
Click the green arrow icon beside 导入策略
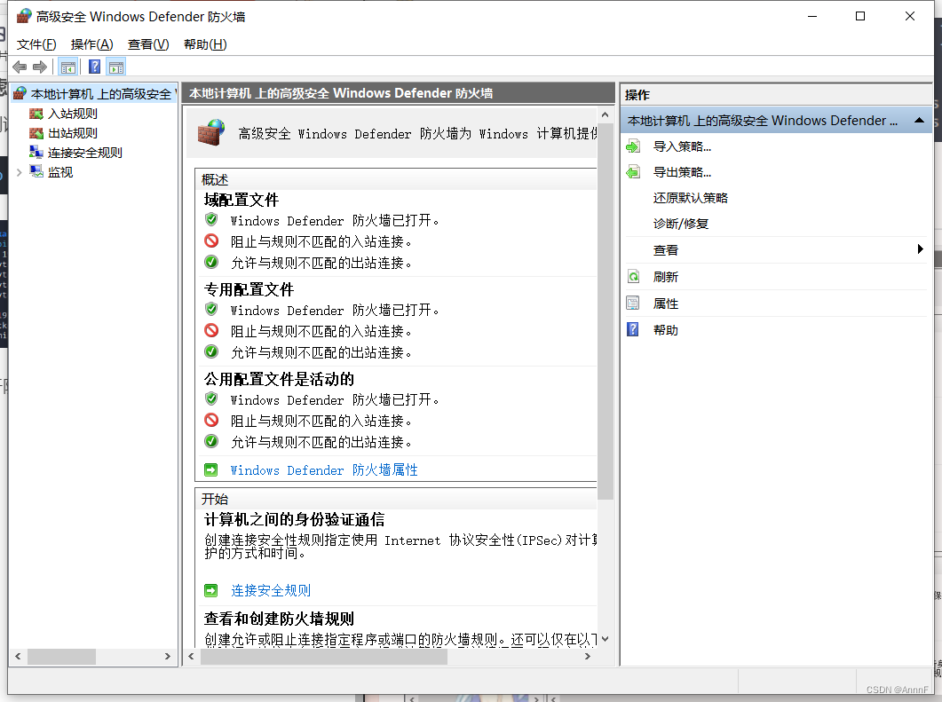click(x=633, y=146)
